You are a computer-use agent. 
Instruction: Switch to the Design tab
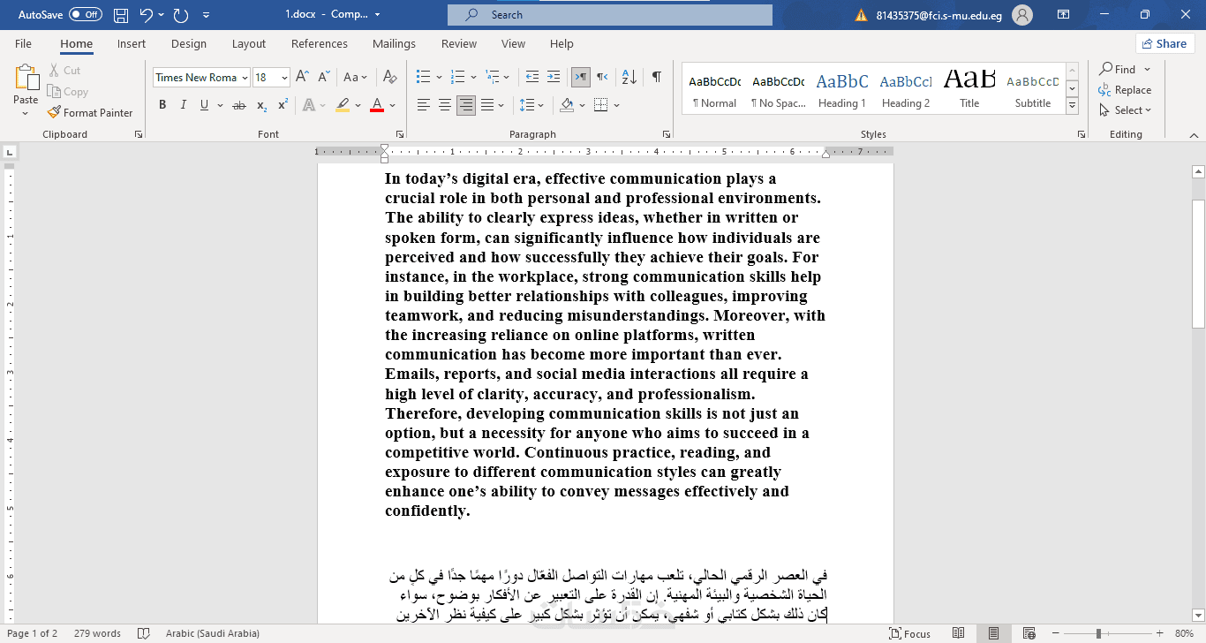189,43
